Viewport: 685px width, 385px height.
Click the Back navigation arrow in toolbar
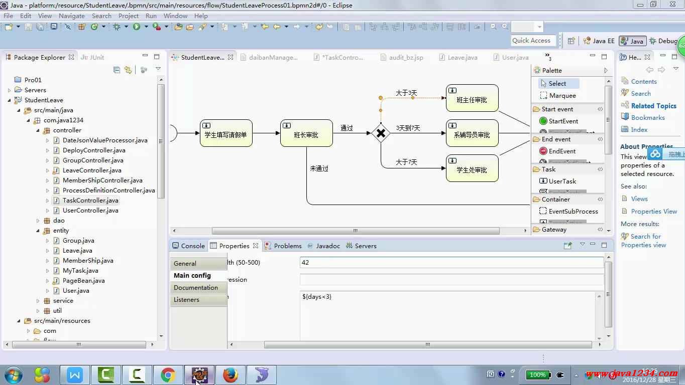click(x=277, y=27)
